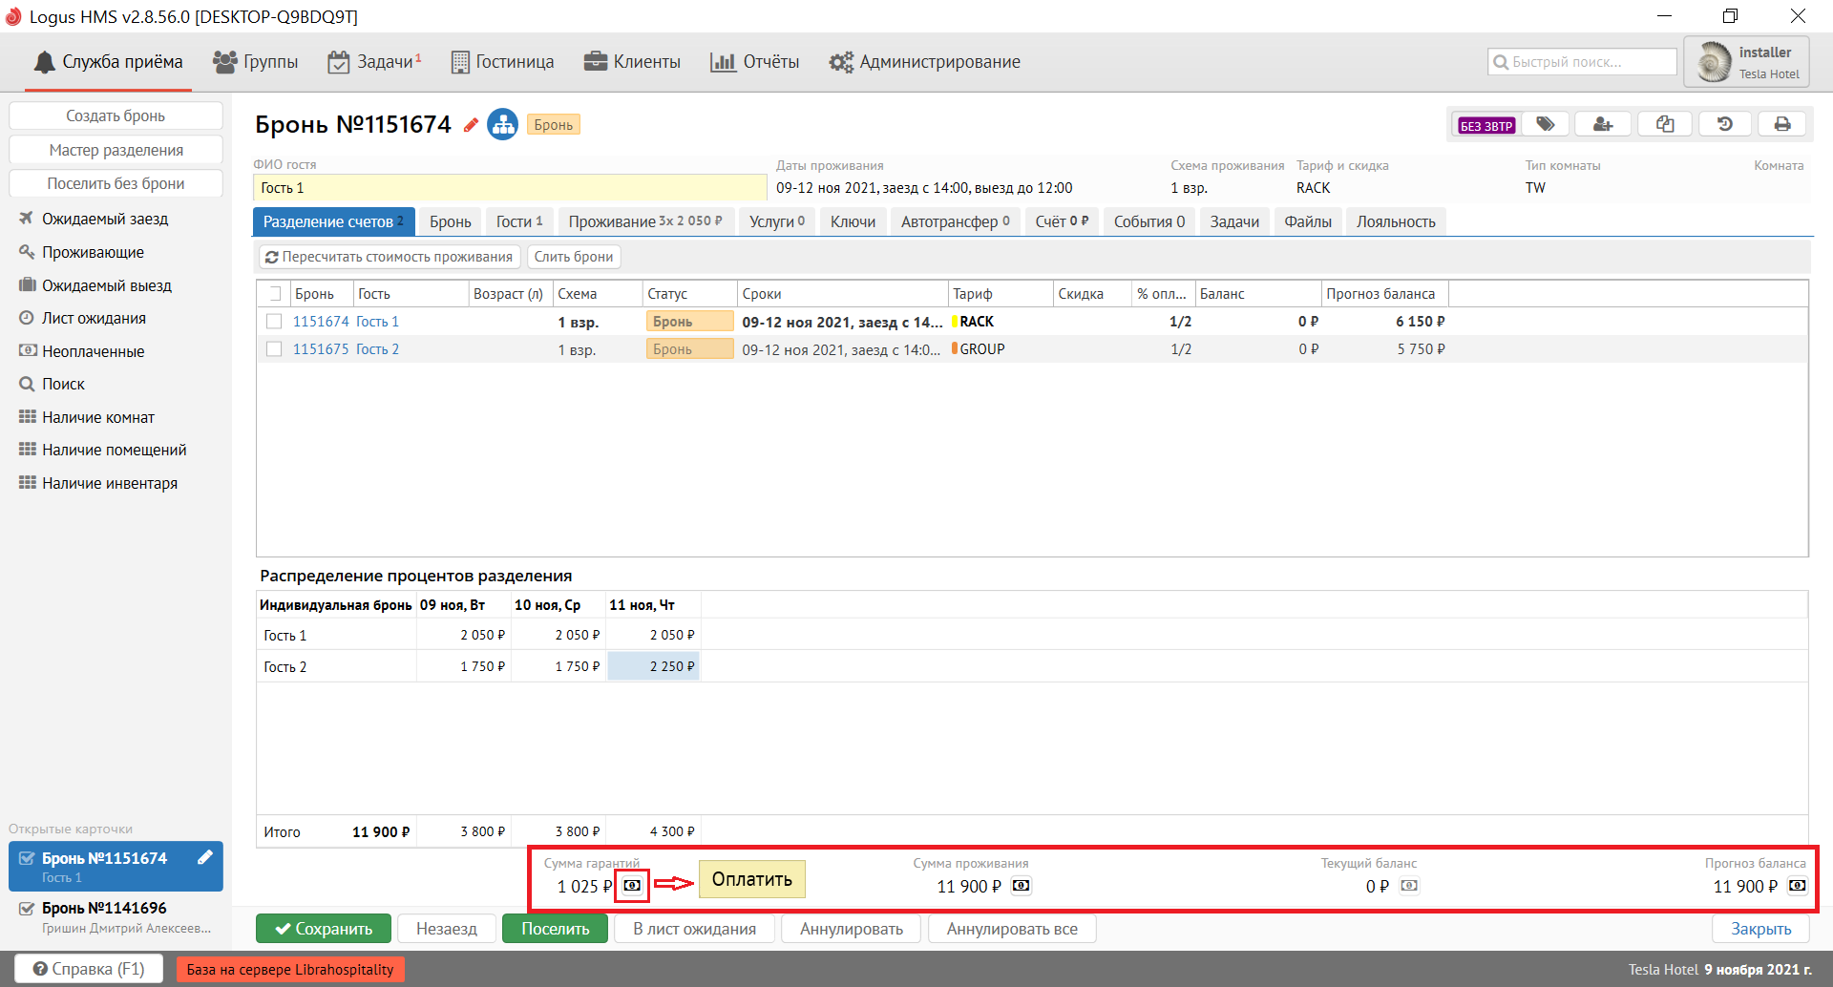Click payment icon beside Прогноз баланса 11 900 ₽
1833x987 pixels.
coord(1797,886)
